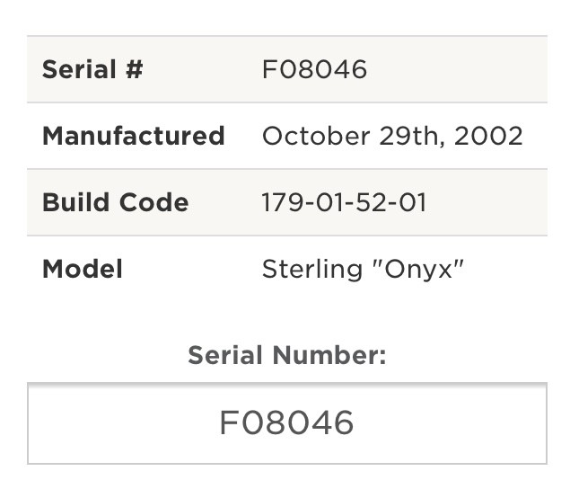Click the word "Sterling" in model name
Viewport: 570px width, 480px height.
point(312,270)
